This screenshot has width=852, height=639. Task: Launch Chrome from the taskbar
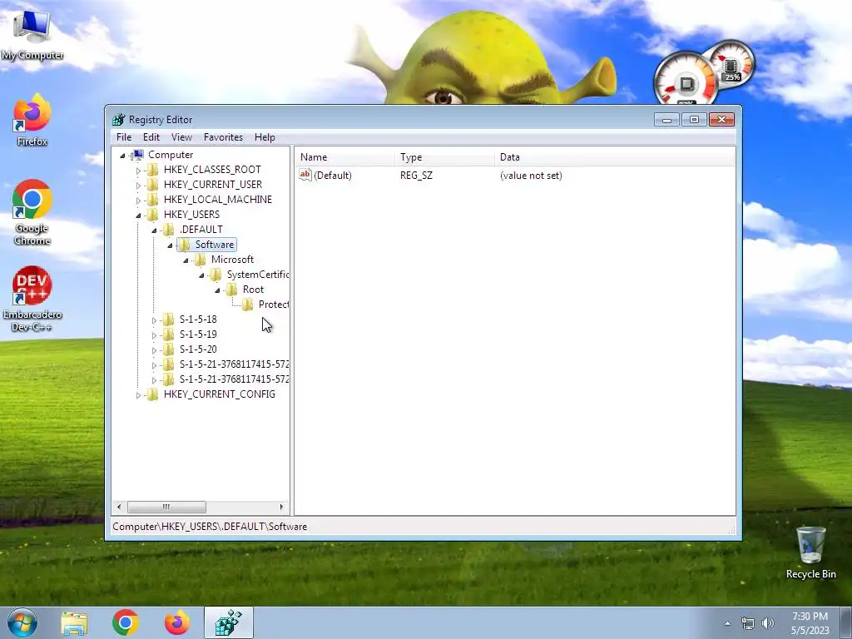(126, 622)
